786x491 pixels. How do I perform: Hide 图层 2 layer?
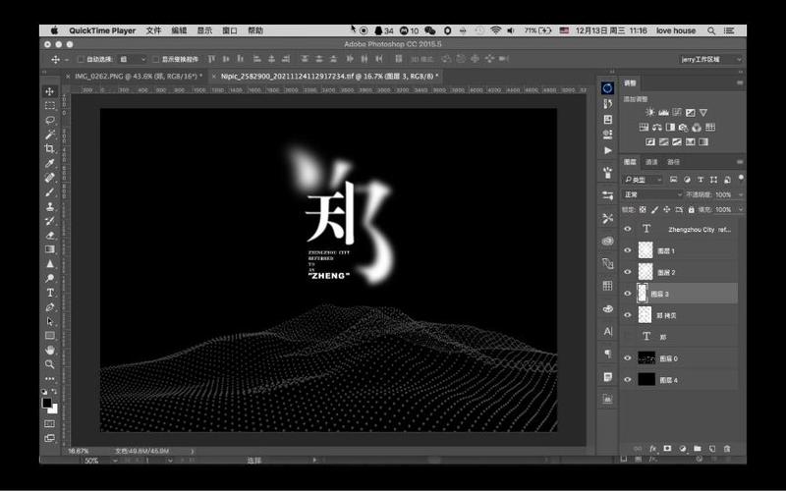tap(628, 272)
